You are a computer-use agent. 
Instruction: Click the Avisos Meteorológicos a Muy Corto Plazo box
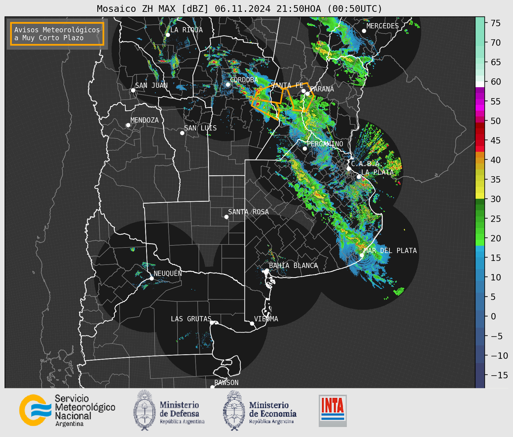(57, 34)
